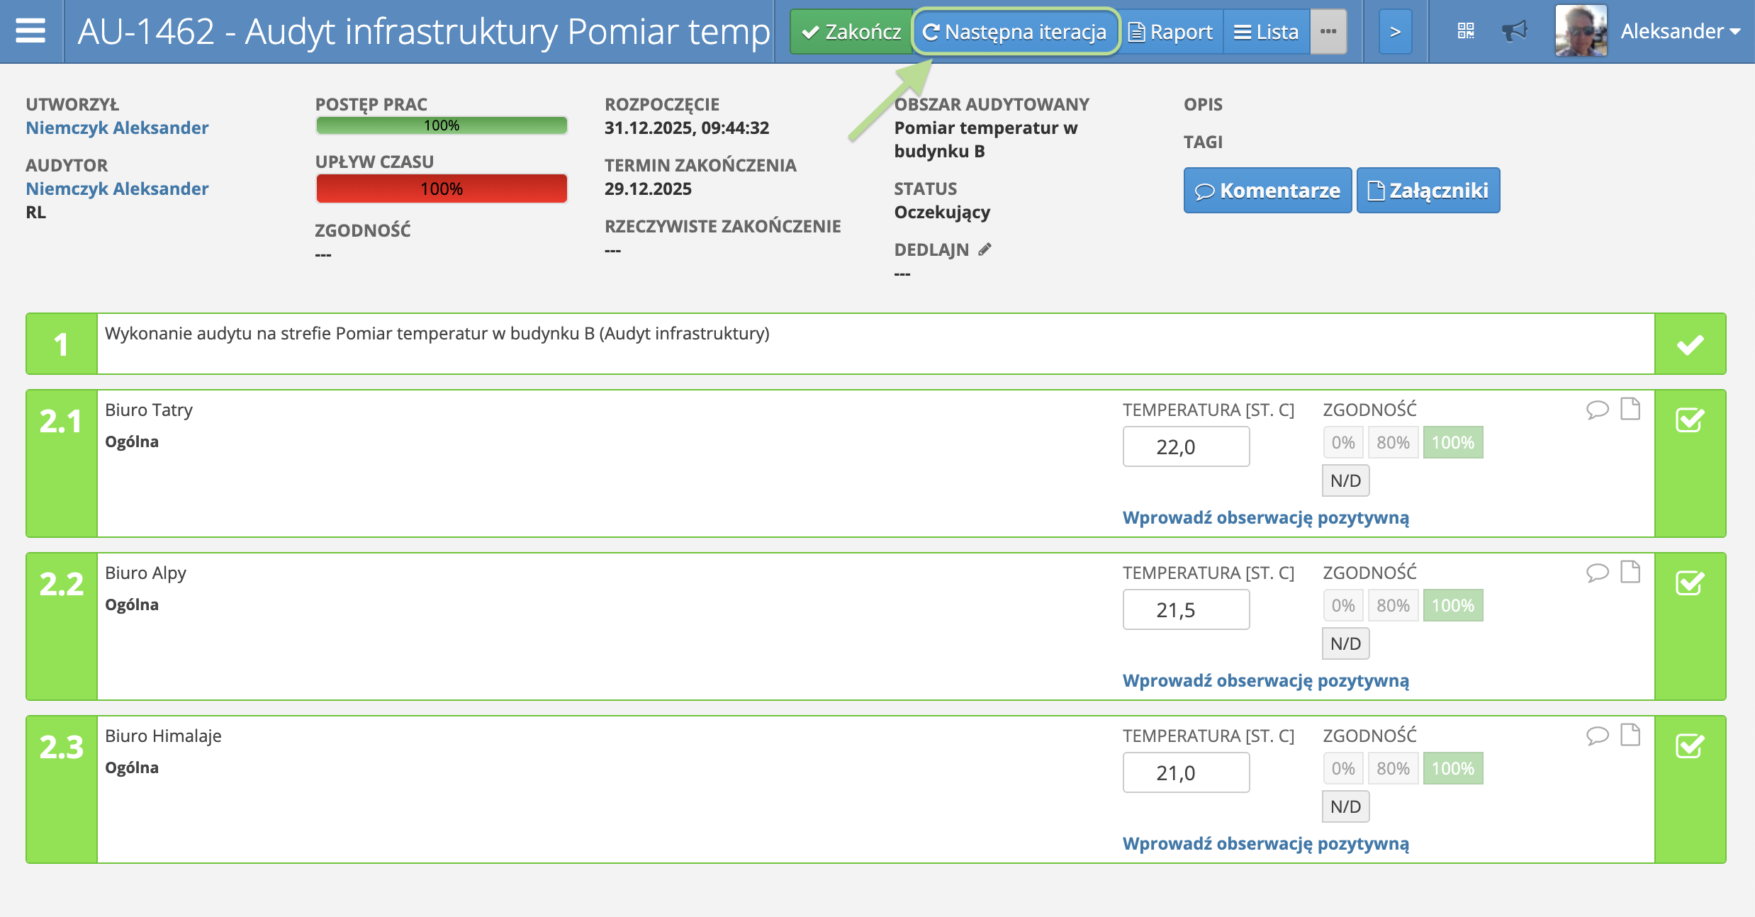Toggle completion checkbox for Biuro Tatry

pyautogui.click(x=1690, y=421)
